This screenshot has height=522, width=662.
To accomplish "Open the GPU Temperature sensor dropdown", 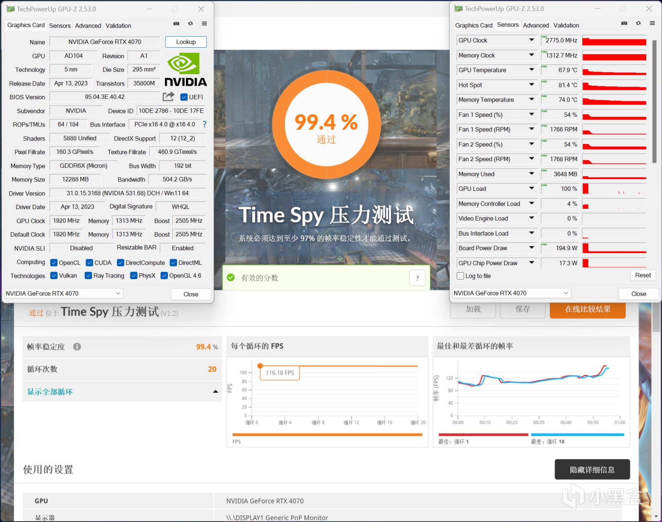I will pyautogui.click(x=532, y=70).
